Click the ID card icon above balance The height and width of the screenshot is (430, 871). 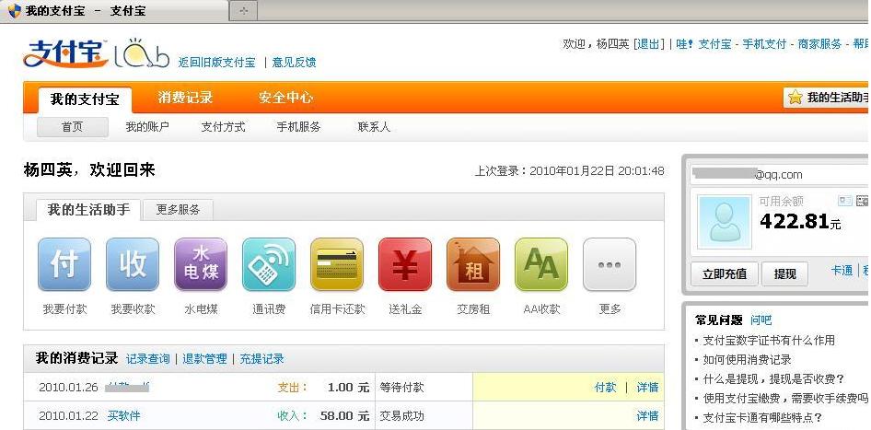coord(845,201)
